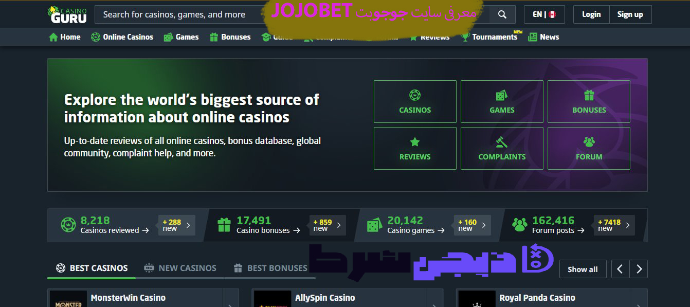This screenshot has height=307, width=690.
Task: Click the Casino bonuses link
Action: coord(268,230)
